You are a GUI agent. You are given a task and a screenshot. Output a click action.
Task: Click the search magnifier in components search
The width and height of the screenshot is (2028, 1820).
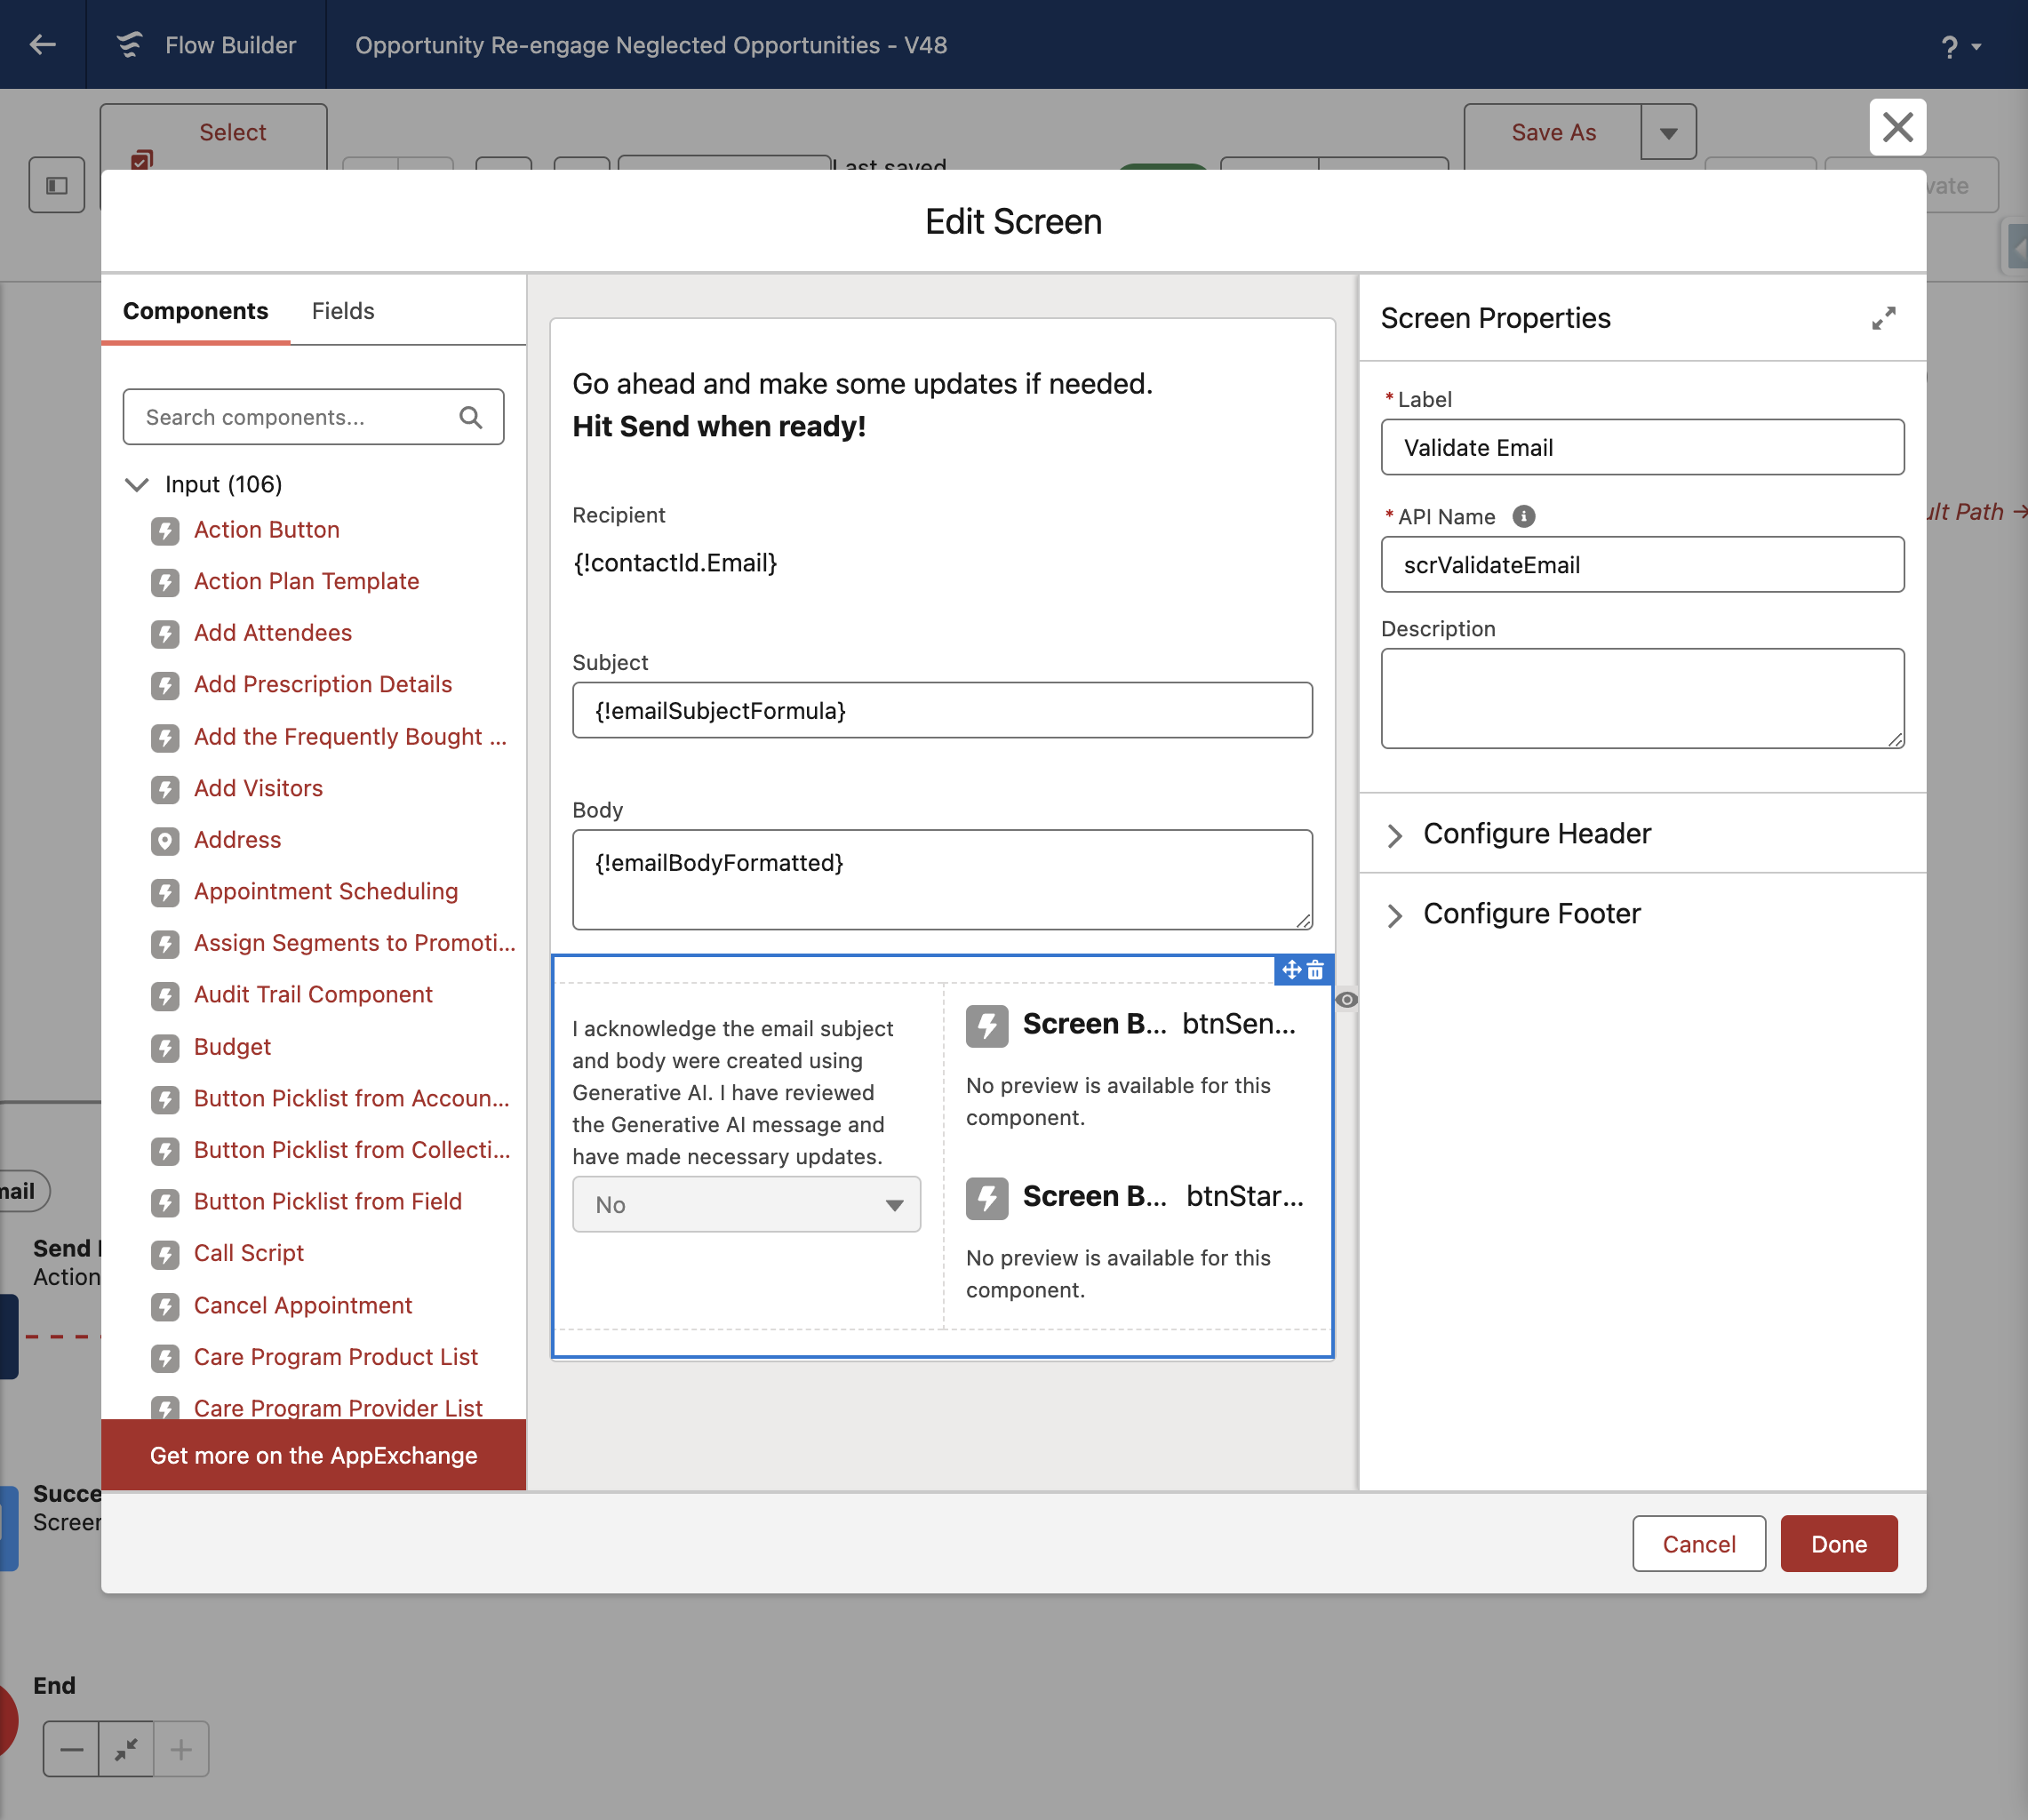pyautogui.click(x=470, y=417)
